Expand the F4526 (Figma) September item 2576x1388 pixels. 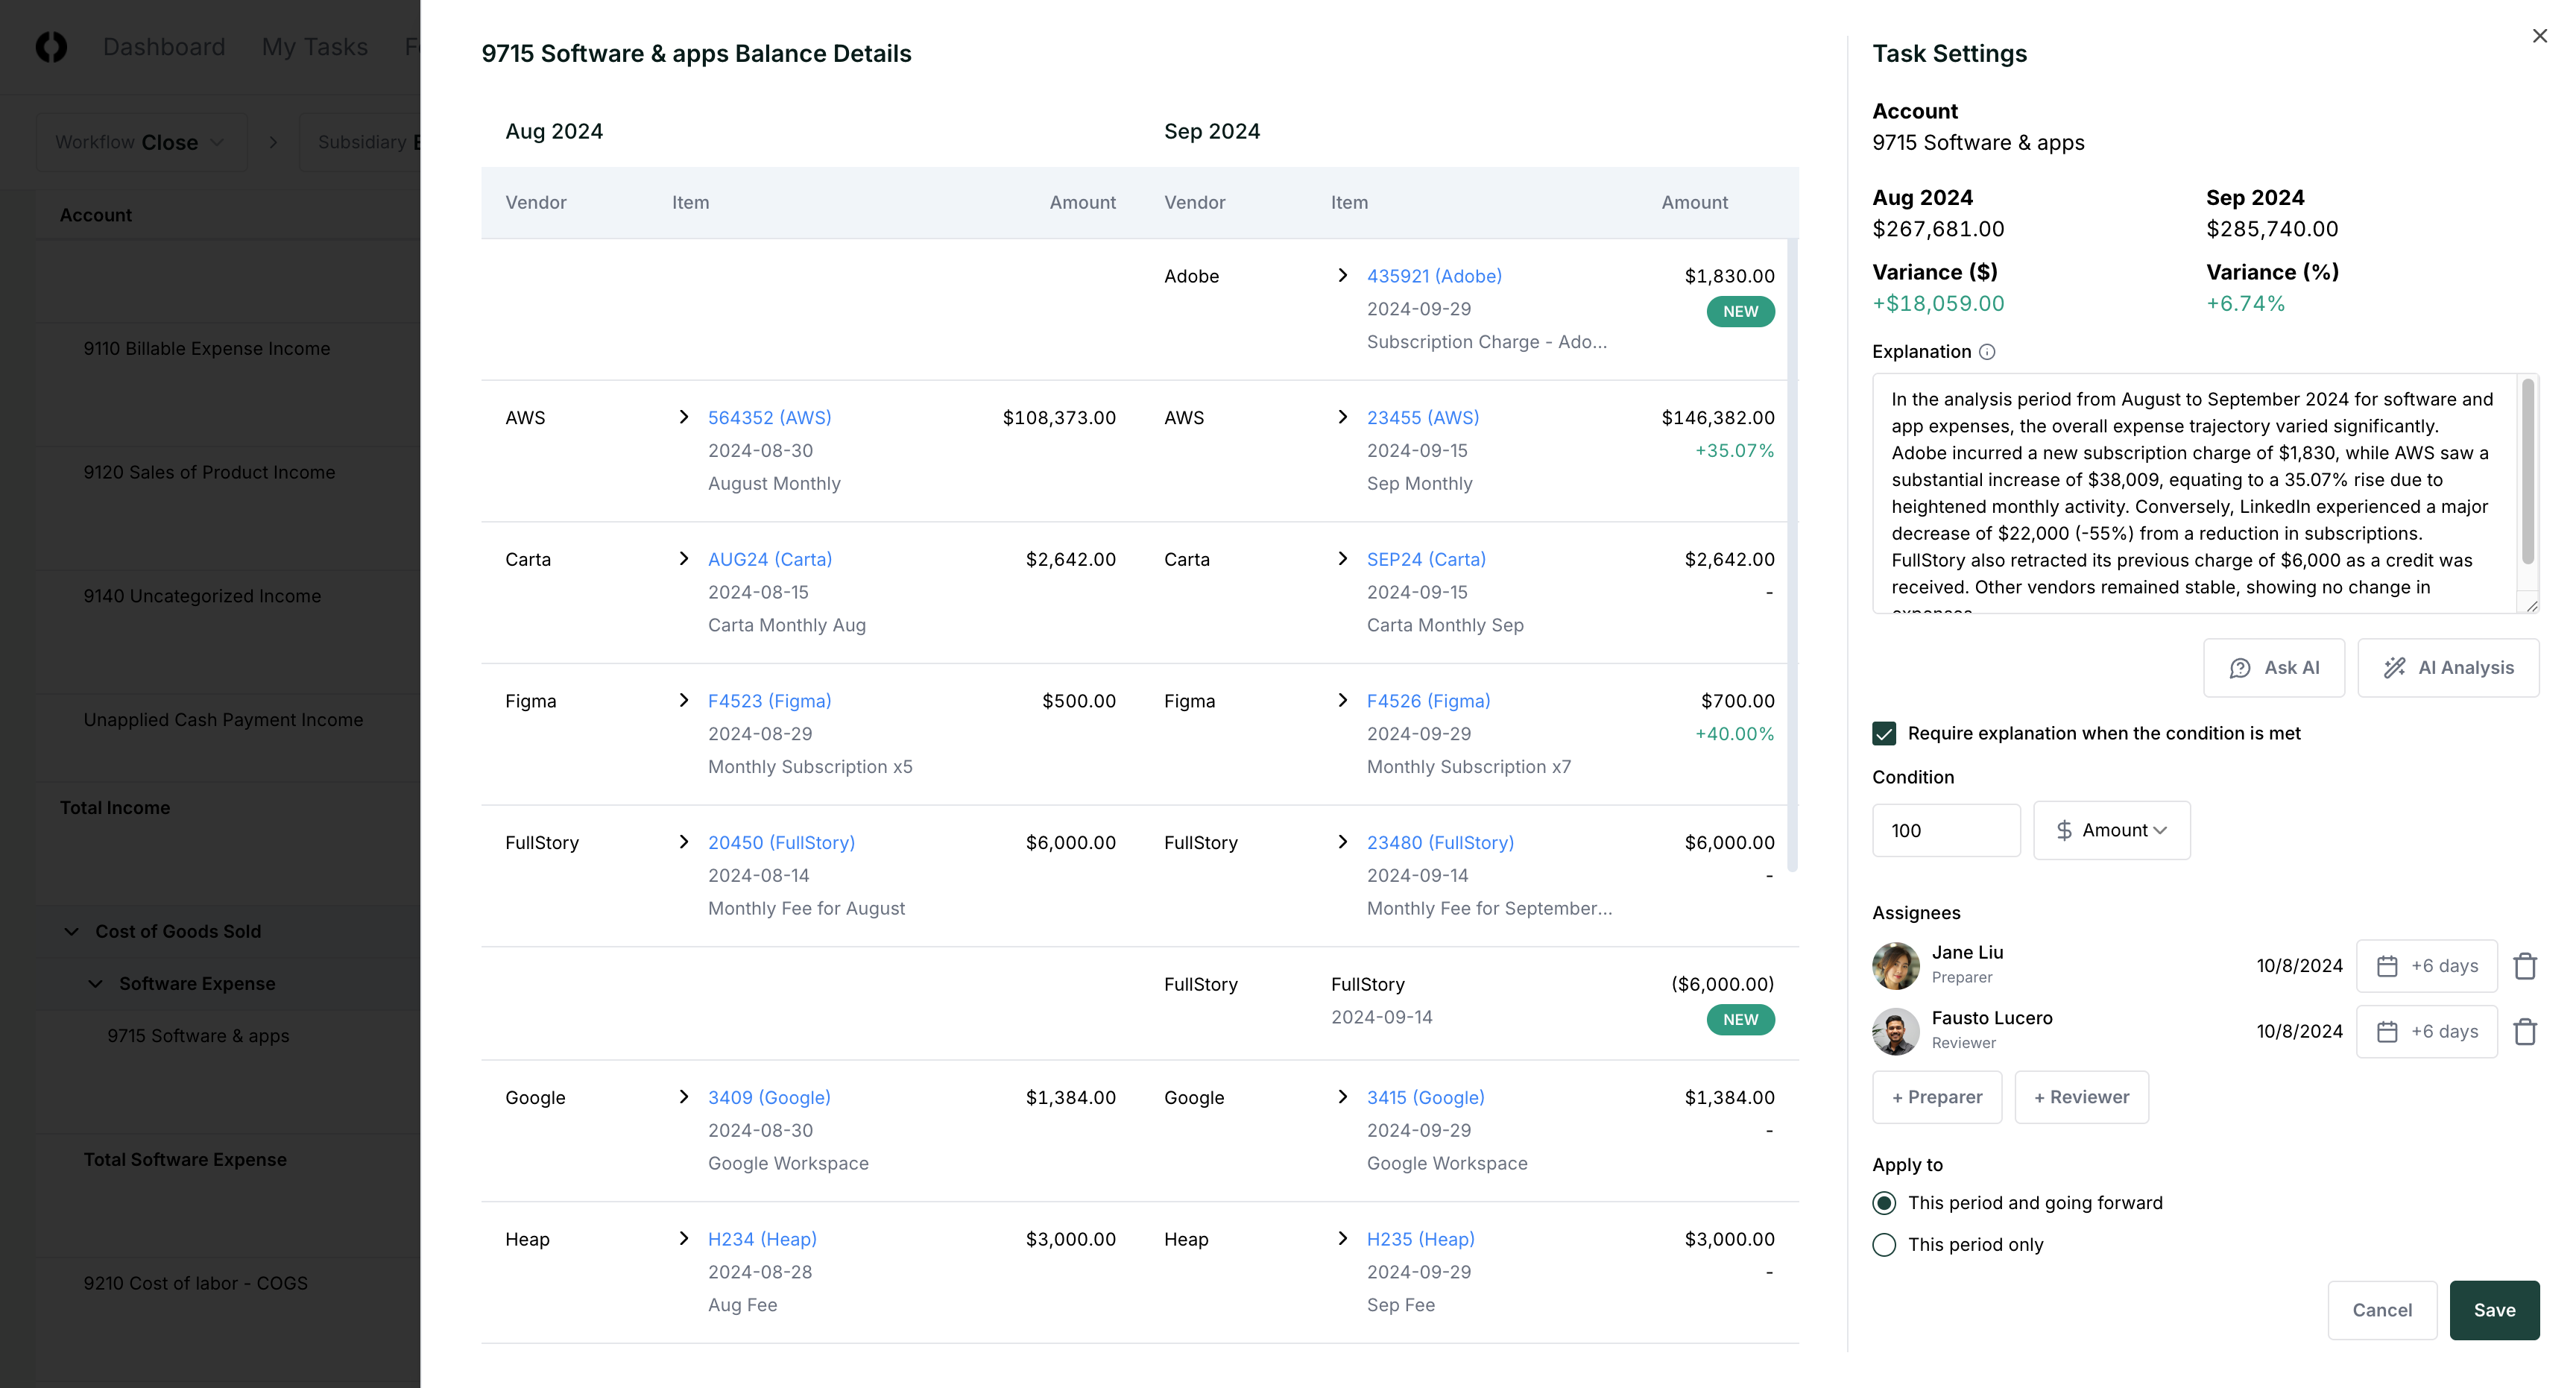click(x=1342, y=701)
